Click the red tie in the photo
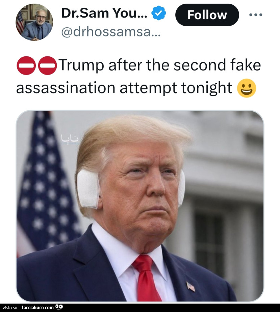 pyautogui.click(x=147, y=278)
